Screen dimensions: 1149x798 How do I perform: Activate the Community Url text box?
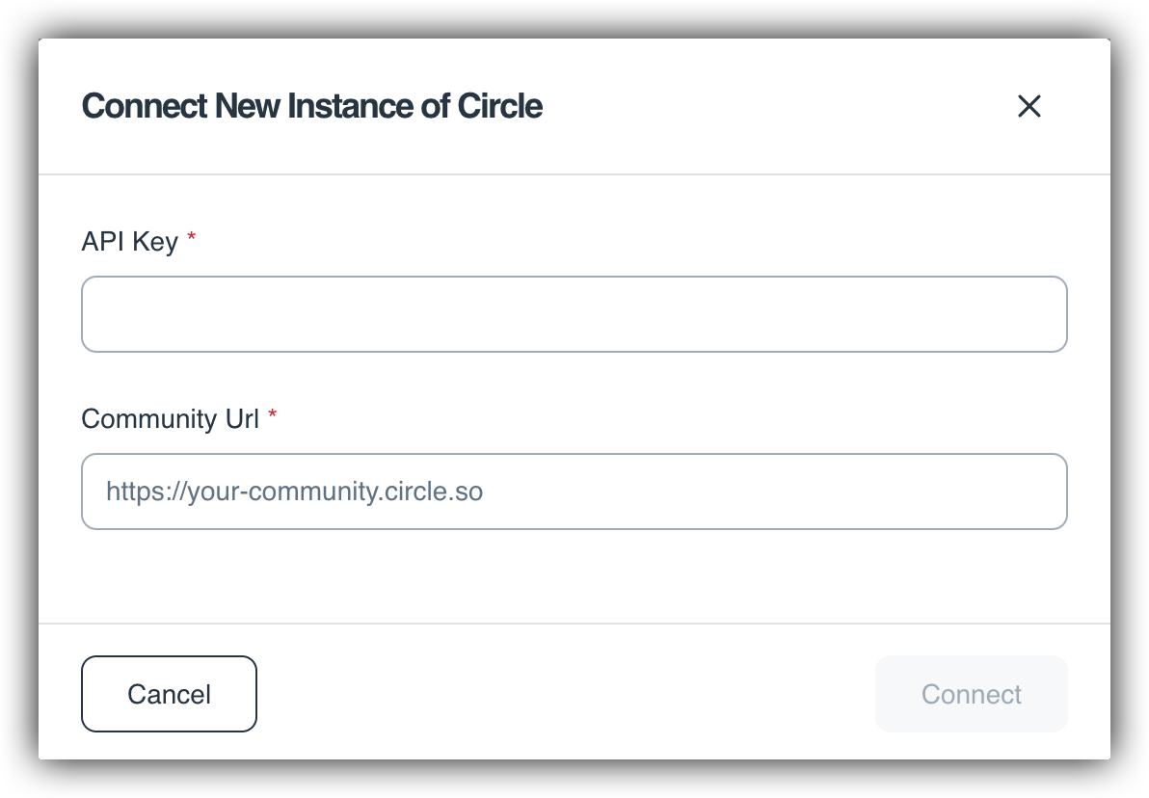(574, 492)
